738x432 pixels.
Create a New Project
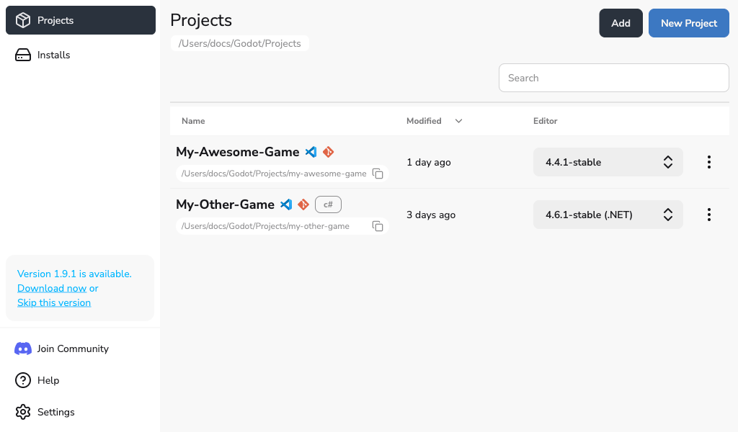pyautogui.click(x=688, y=23)
